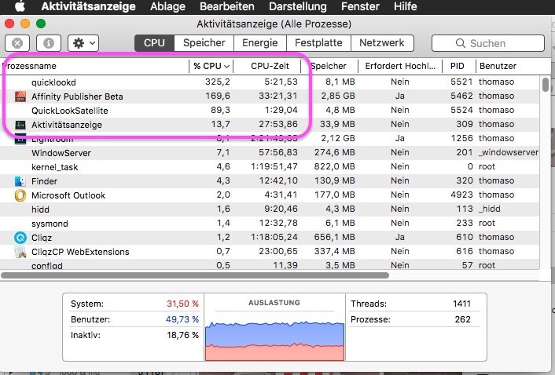Toggle % CPU column sort order
The image size is (555, 375).
pos(211,66)
